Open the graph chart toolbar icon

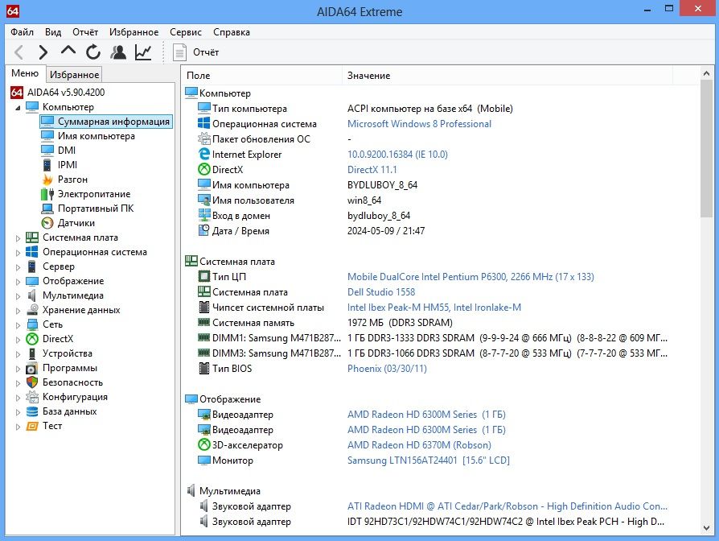coord(143,52)
